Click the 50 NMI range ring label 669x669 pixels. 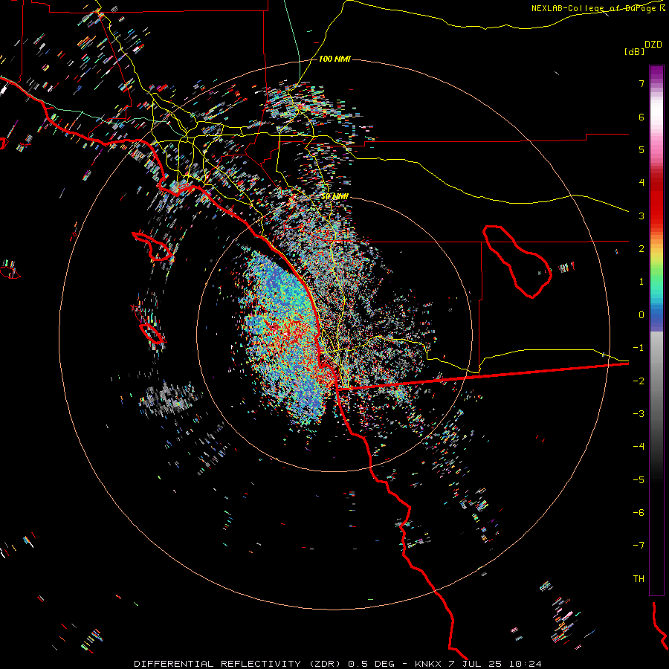tap(334, 197)
